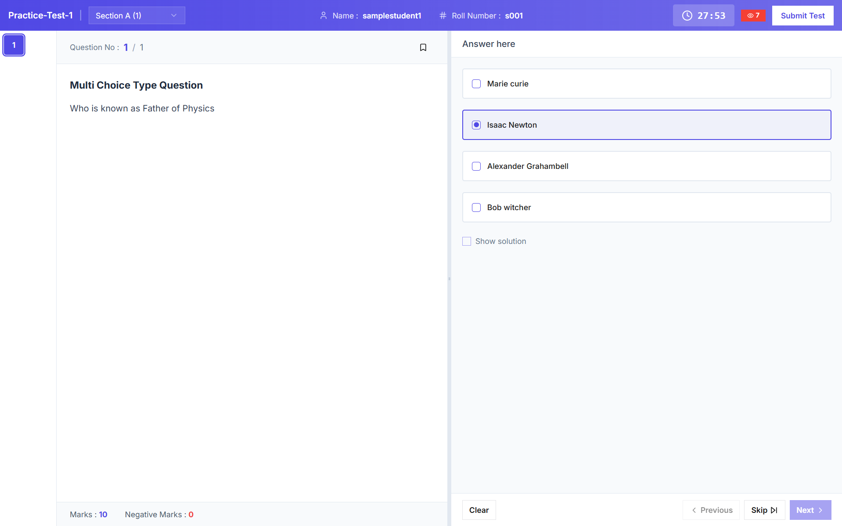Click the left chevron on Previous button
The width and height of the screenshot is (842, 526).
(694, 510)
